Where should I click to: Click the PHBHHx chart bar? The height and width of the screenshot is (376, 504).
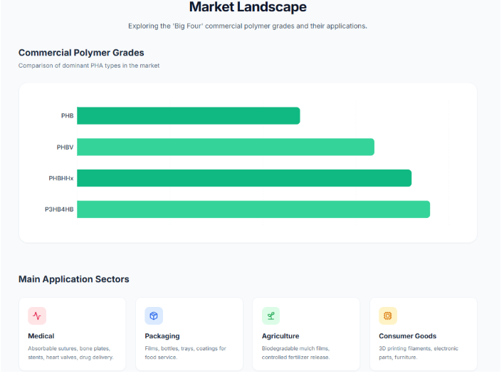pyautogui.click(x=243, y=178)
